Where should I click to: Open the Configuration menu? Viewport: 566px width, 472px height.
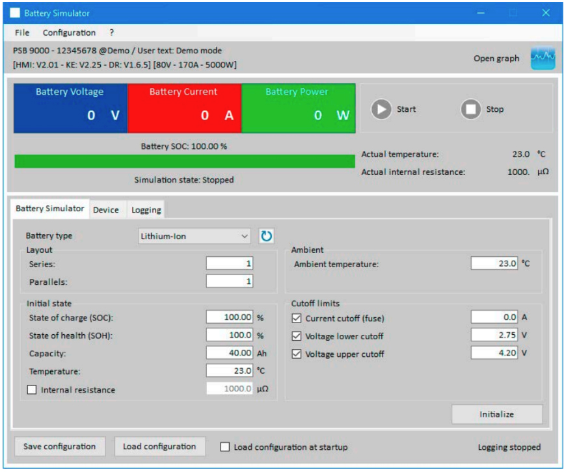[x=69, y=33]
